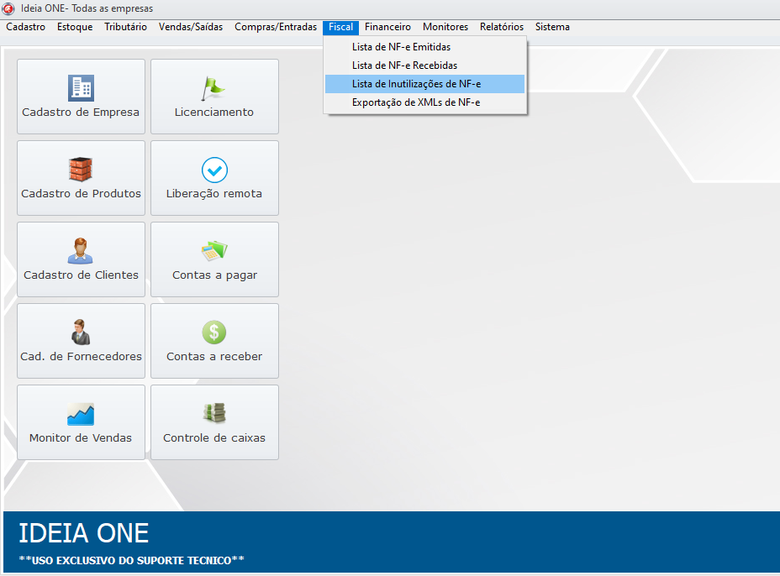780x576 pixels.
Task: Expand the Estoque menu
Action: pos(75,27)
